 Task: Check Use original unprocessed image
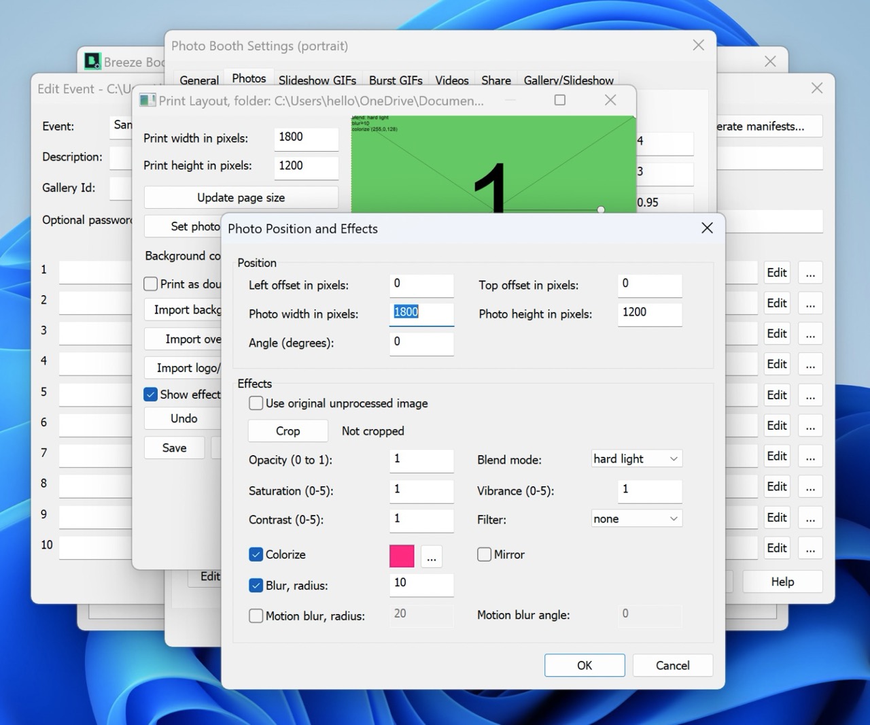pyautogui.click(x=256, y=403)
